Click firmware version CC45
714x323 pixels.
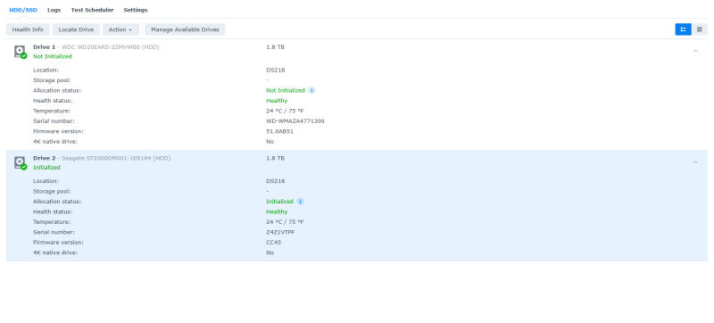click(x=274, y=242)
